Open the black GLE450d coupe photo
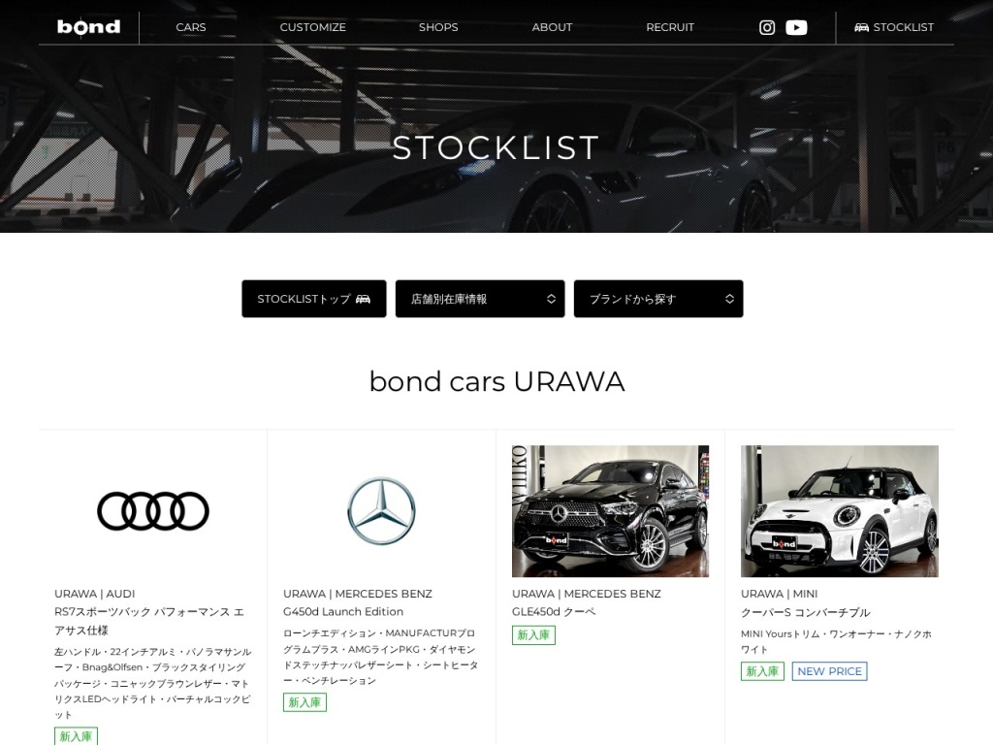 [x=611, y=510]
